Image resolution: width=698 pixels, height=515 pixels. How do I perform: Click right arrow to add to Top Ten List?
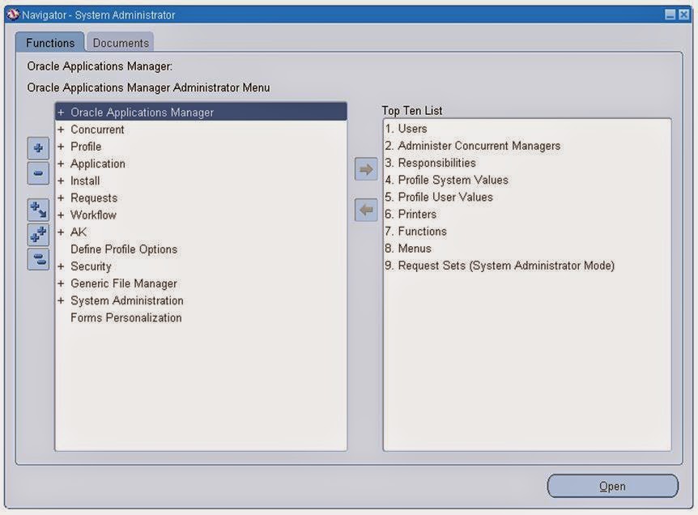click(366, 169)
